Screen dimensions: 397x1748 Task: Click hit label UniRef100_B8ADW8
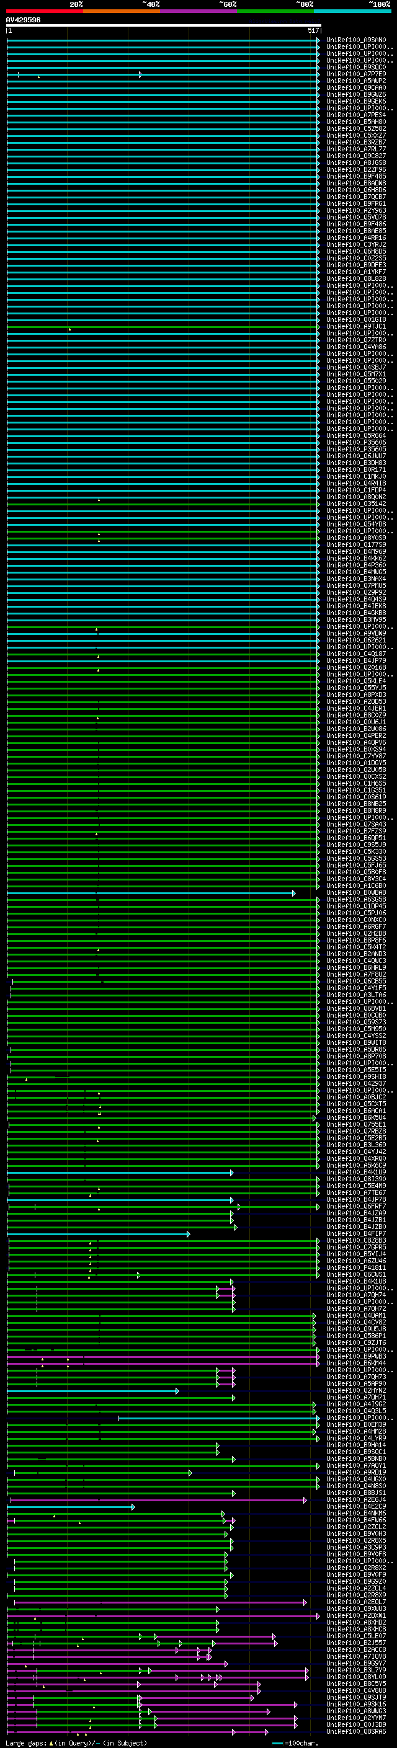pos(356,183)
